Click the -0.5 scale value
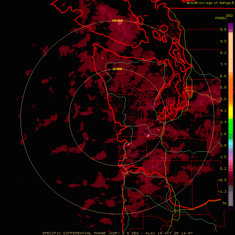The height and width of the screenshot is (235, 235). [x=222, y=180]
